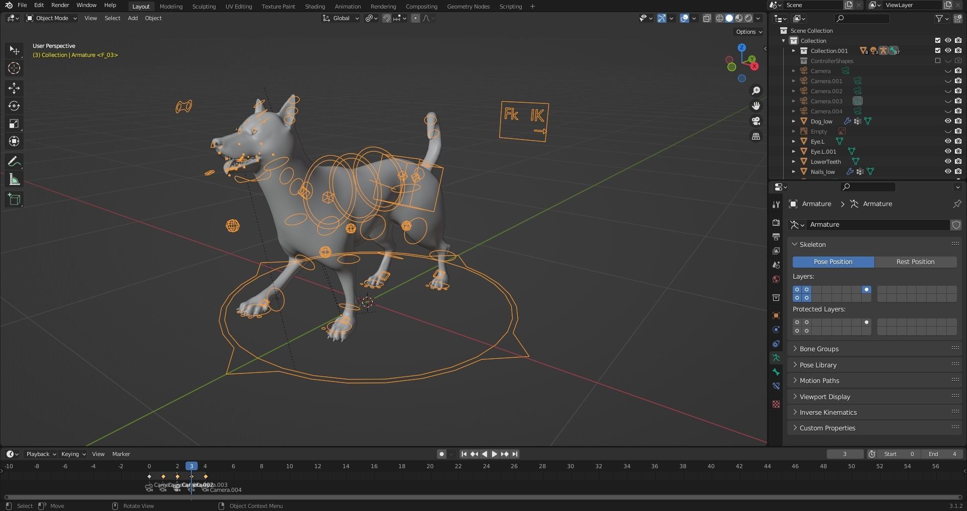Open the File menu

[22, 5]
